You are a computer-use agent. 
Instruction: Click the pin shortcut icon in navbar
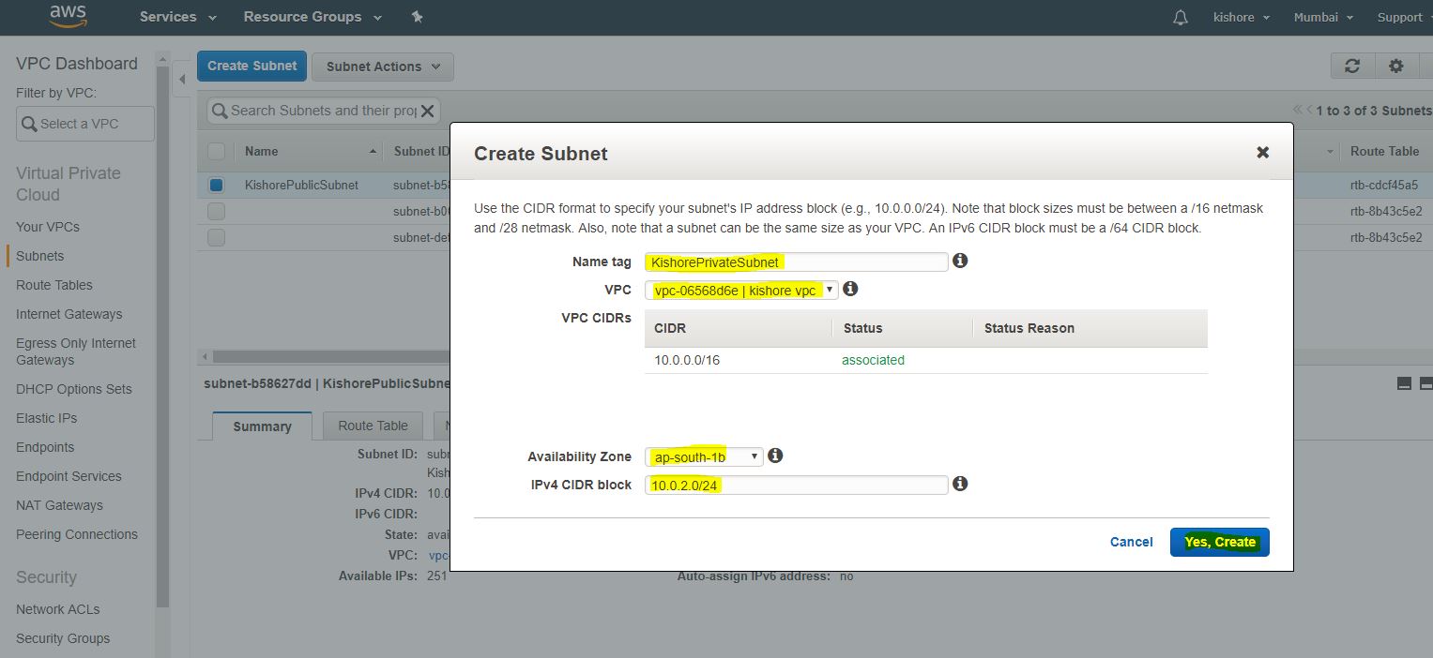pos(418,17)
